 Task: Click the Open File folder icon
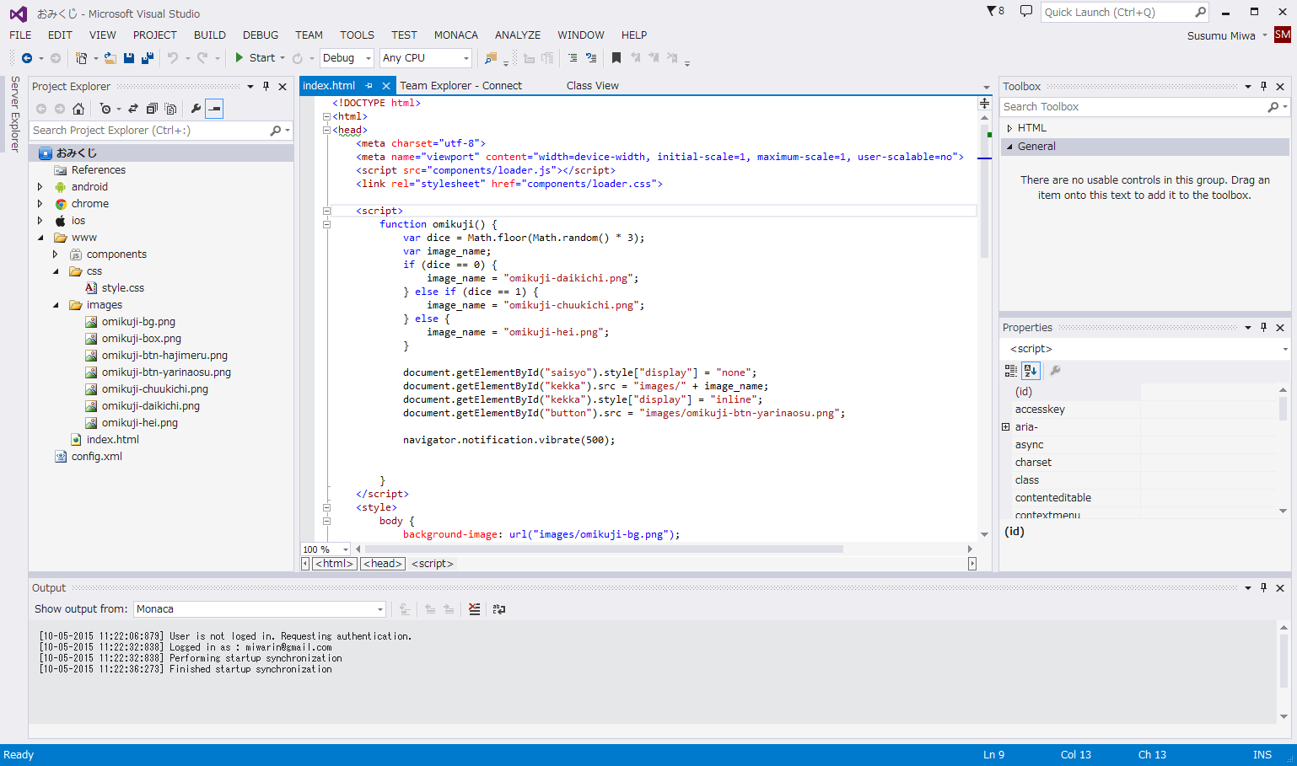[110, 58]
